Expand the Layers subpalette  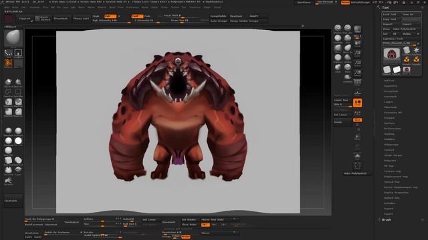click(389, 102)
